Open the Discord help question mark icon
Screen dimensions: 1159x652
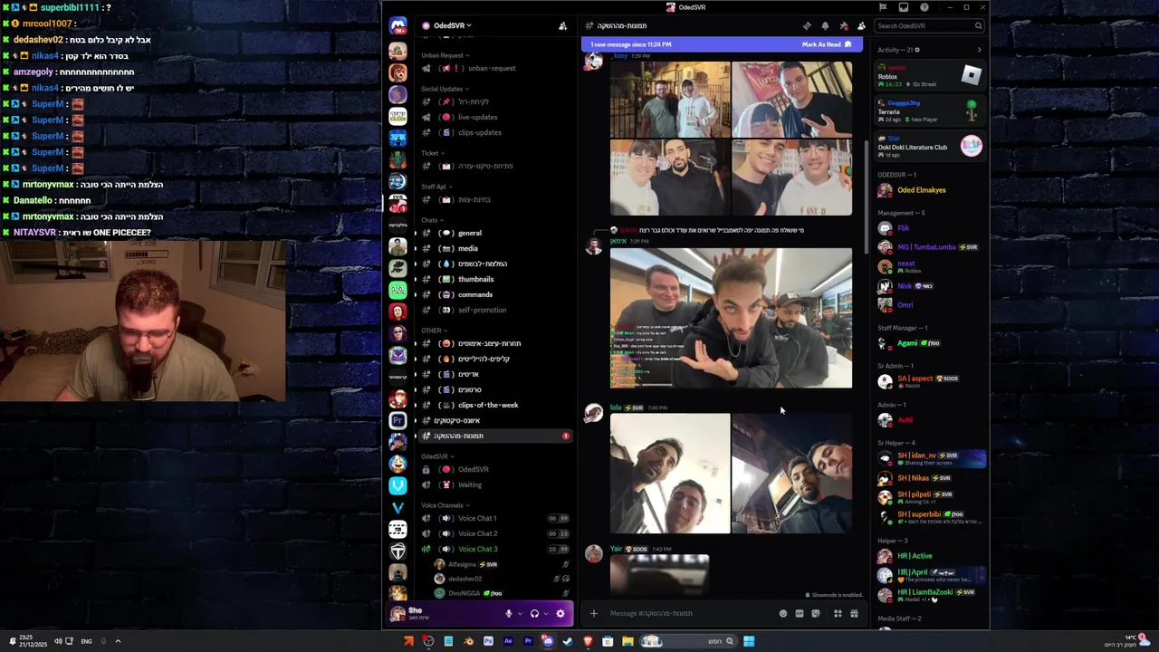pos(924,7)
